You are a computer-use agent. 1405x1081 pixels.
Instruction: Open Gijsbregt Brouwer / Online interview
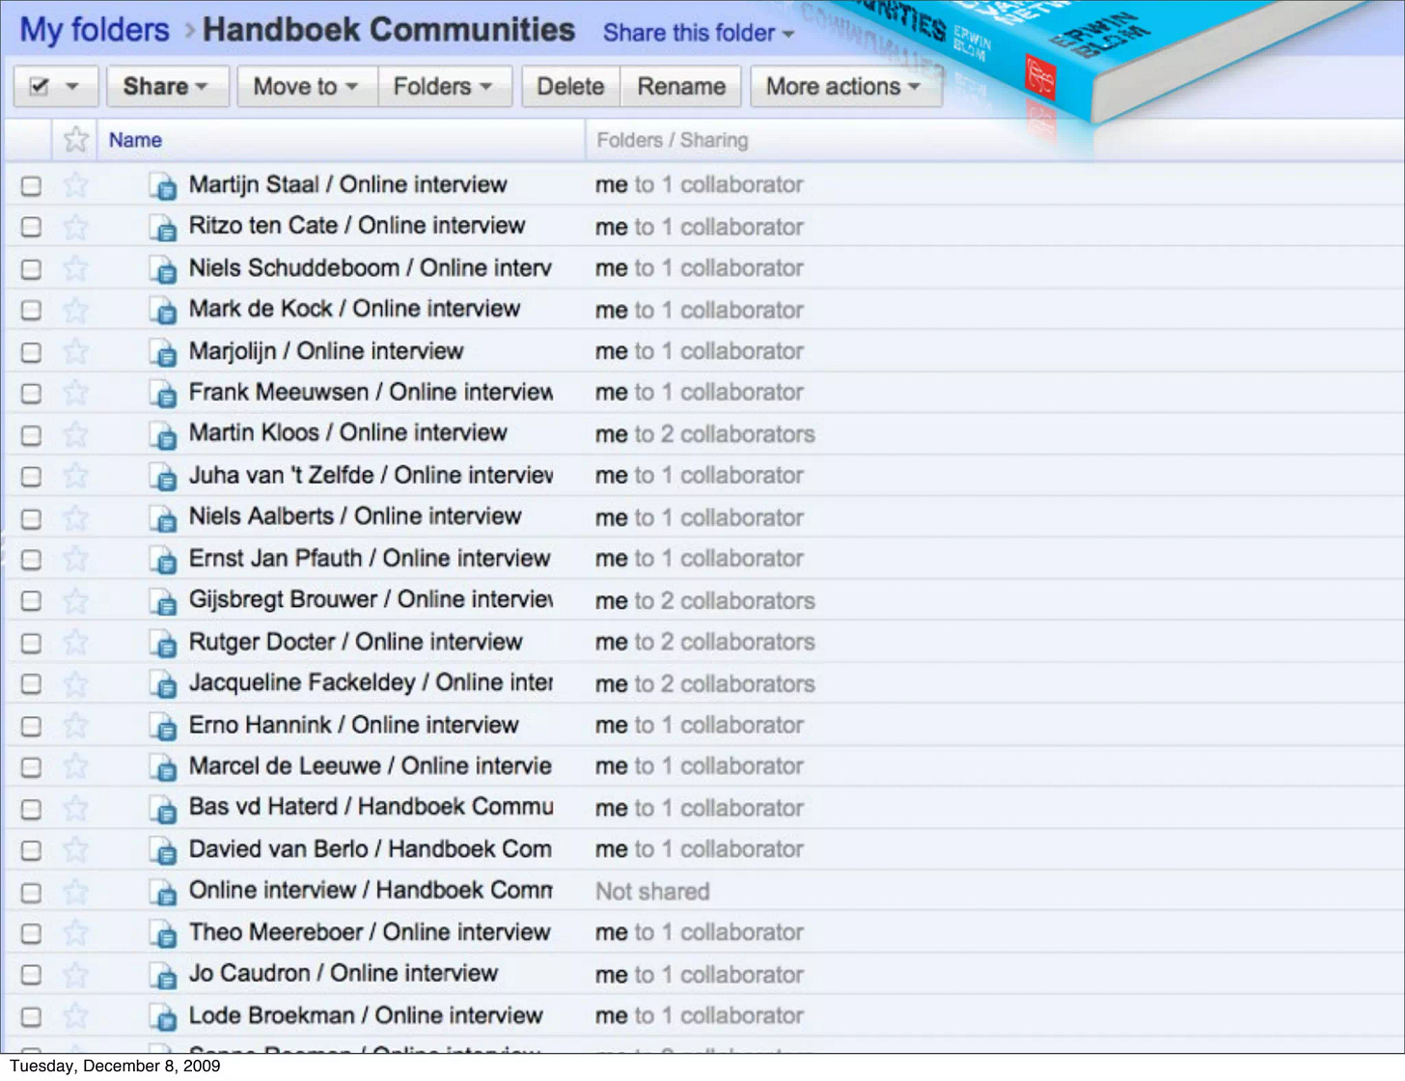(371, 599)
